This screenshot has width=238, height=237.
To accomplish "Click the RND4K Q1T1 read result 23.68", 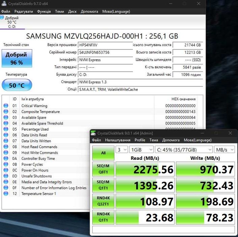I will pyautogui.click(x=145, y=217).
